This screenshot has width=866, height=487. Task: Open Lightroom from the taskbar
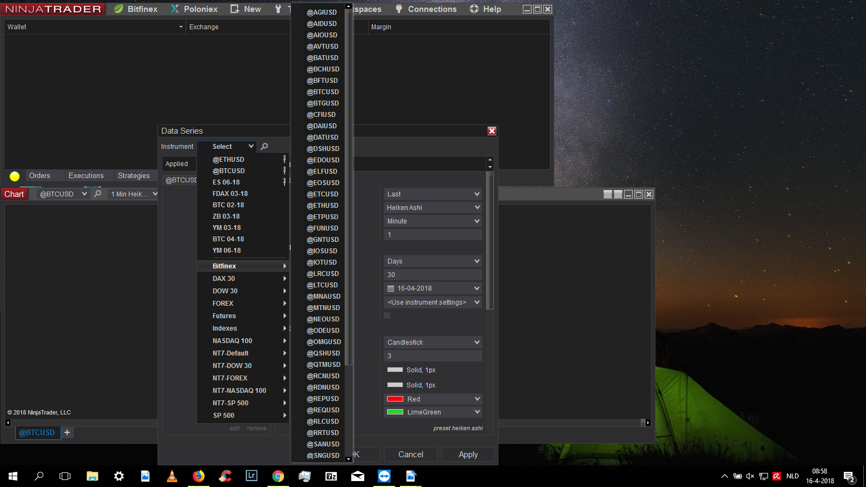click(x=252, y=476)
